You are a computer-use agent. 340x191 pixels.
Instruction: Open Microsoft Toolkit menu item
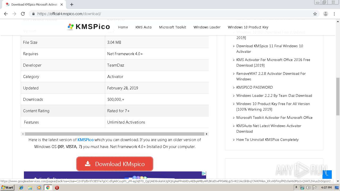pyautogui.click(x=172, y=27)
